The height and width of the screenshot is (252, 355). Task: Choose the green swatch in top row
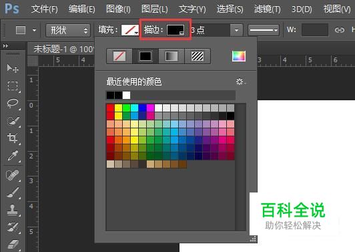pyautogui.click(x=126, y=108)
